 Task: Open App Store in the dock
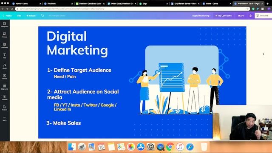coord(141,147)
